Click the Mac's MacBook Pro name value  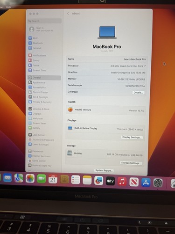tap(135, 59)
